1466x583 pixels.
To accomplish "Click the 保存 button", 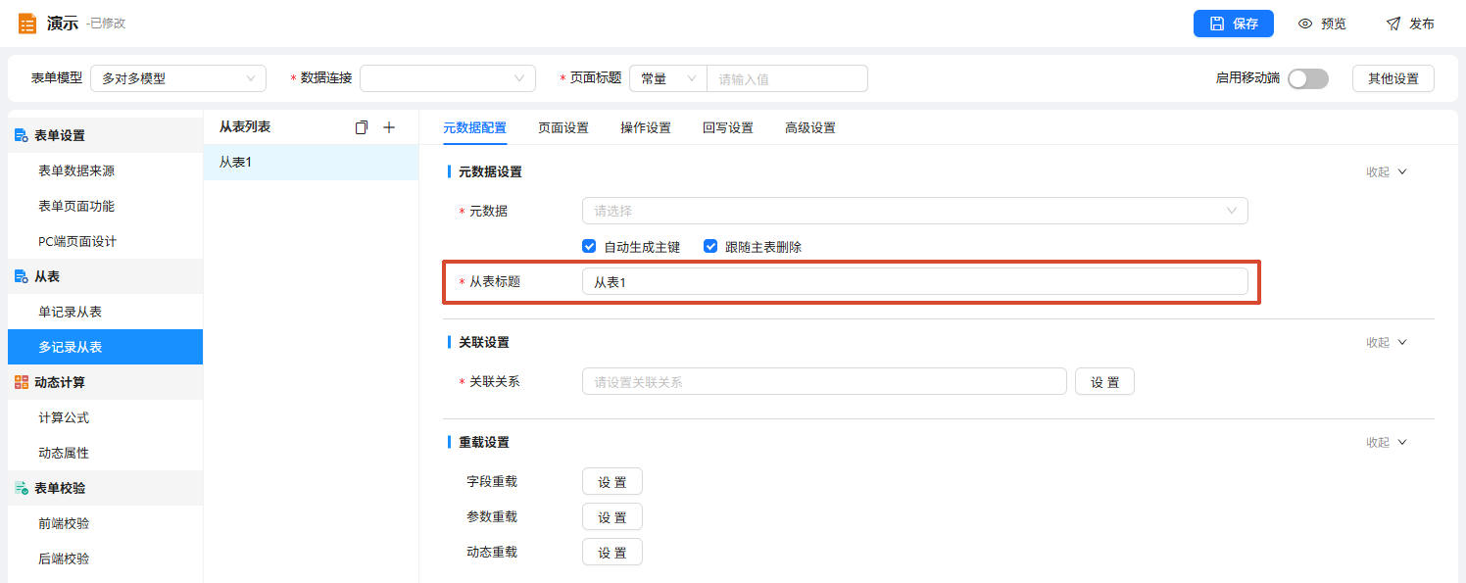I will [1234, 24].
